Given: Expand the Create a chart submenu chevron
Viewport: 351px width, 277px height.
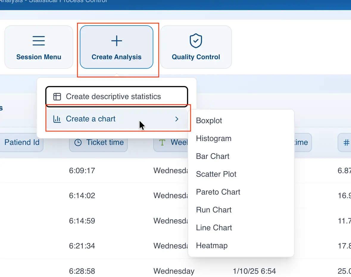Looking at the screenshot, I should 177,119.
